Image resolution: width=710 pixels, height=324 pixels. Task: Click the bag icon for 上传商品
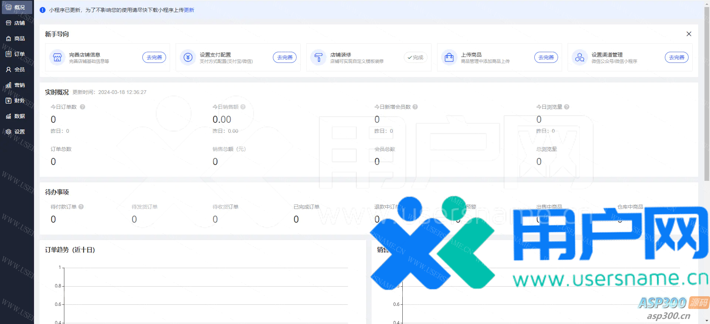(x=449, y=57)
